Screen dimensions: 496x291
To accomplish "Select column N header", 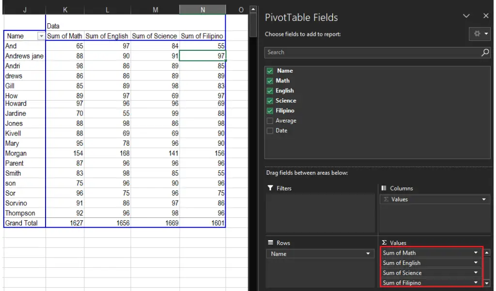I will [x=202, y=10].
